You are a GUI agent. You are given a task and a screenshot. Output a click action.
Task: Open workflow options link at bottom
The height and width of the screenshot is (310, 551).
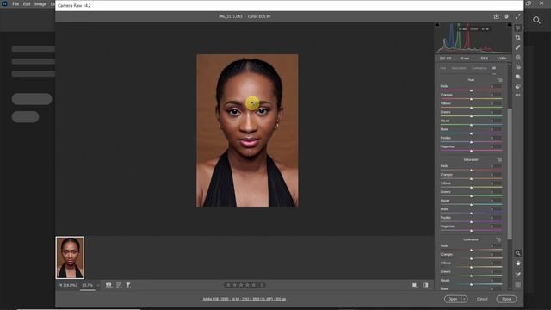point(245,299)
